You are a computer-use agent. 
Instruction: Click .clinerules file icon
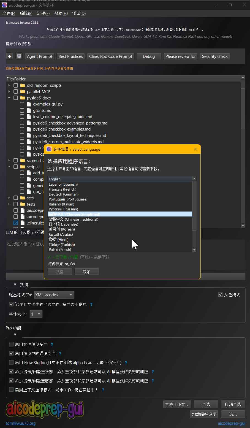[x=23, y=223]
